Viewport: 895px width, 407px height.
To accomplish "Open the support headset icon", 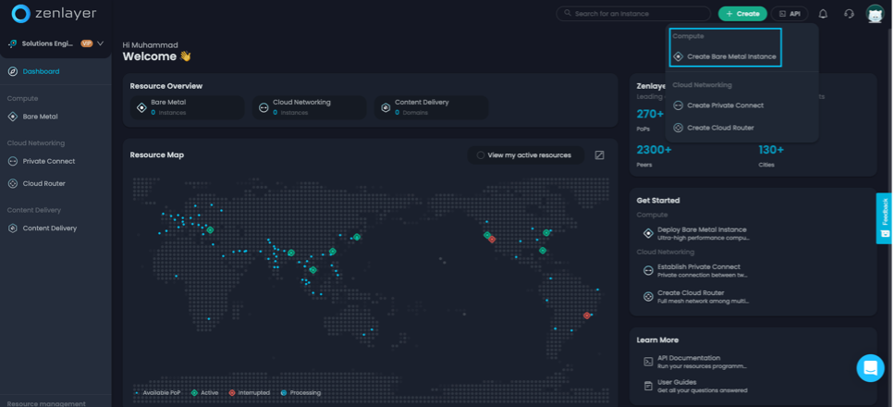I will point(849,14).
